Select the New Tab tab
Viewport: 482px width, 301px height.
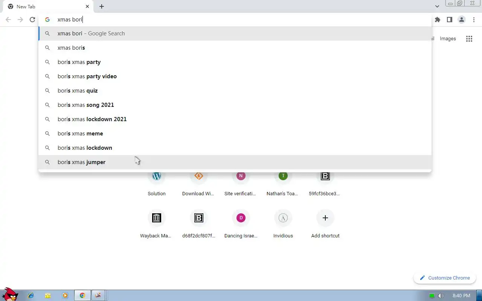click(48, 6)
